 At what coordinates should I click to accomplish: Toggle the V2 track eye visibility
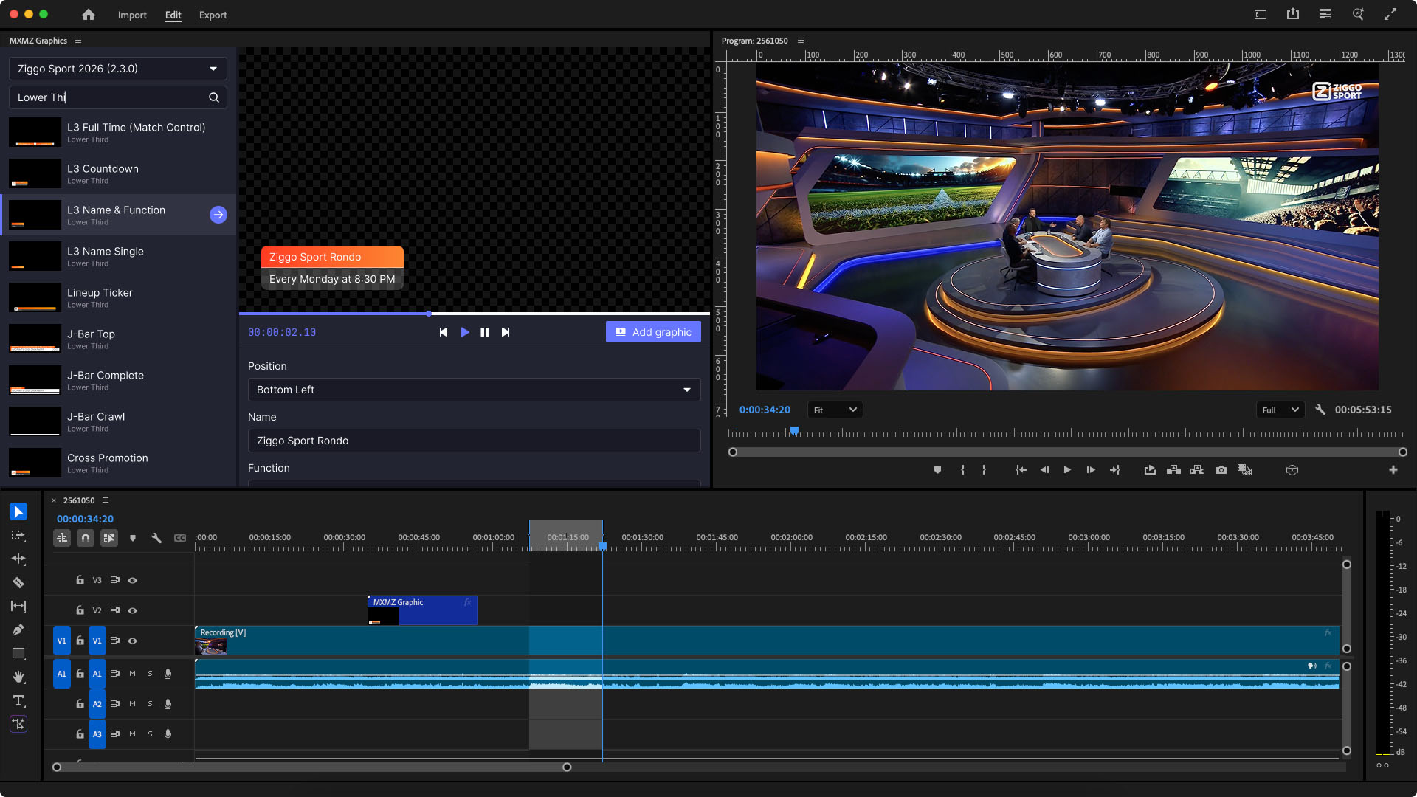(x=133, y=610)
